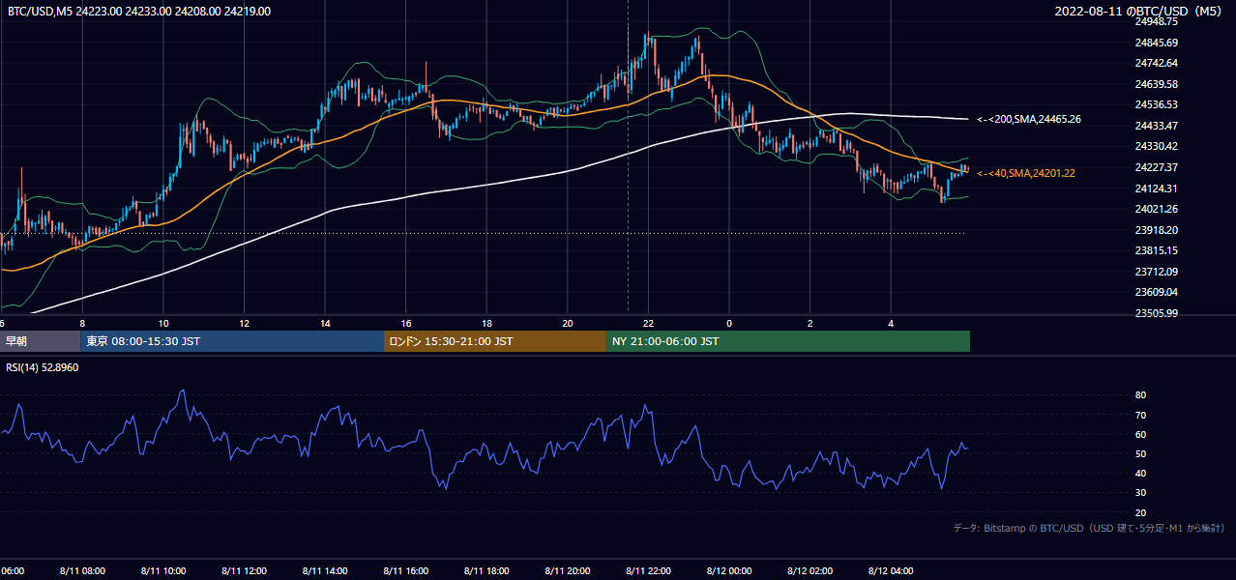
Task: Click the 8/11 16:00 time axis label
Action: click(x=406, y=571)
